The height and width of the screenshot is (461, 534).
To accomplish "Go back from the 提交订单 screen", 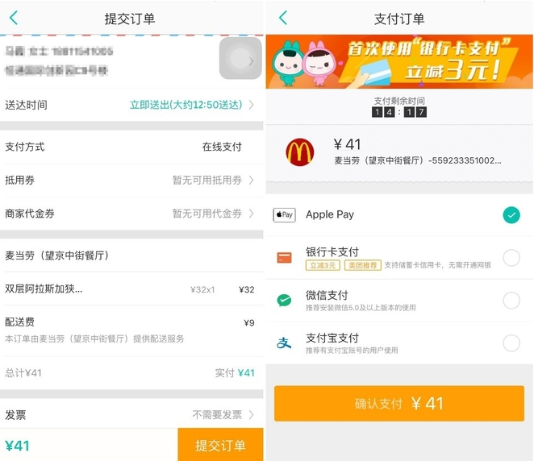I will (14, 18).
